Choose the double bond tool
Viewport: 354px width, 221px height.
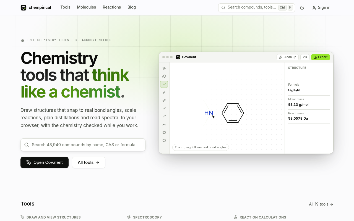(x=164, y=93)
